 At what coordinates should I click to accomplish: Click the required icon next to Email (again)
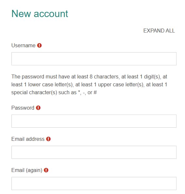(x=46, y=170)
